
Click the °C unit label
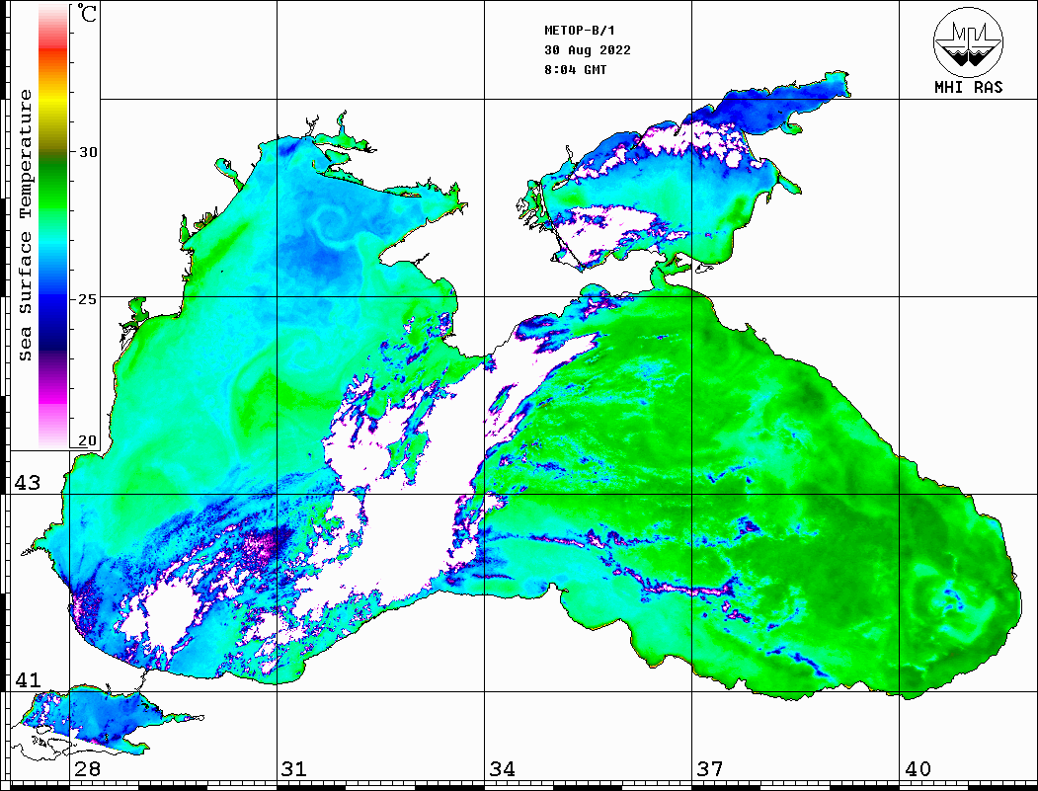87,13
